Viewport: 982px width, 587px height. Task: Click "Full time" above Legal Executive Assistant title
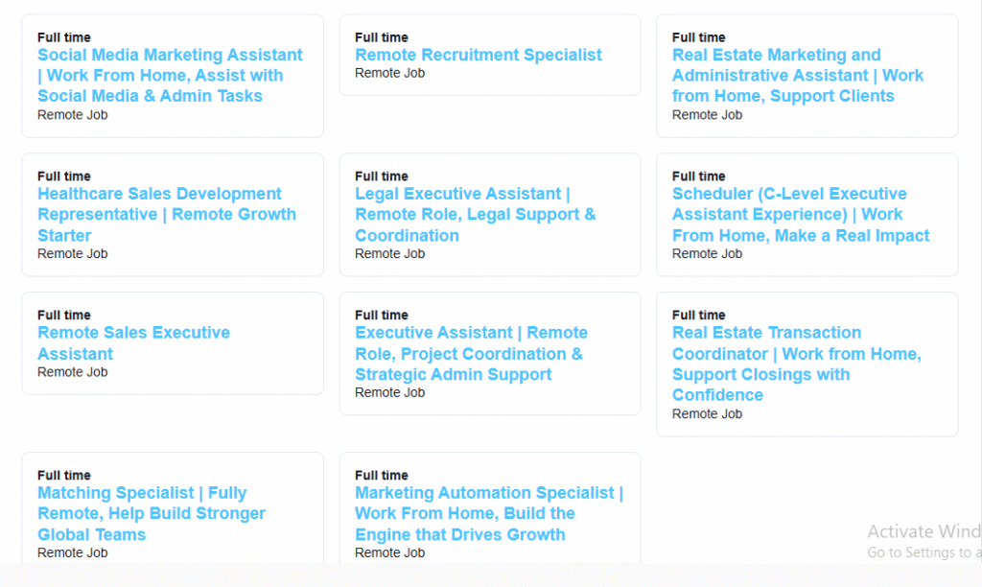(x=382, y=176)
